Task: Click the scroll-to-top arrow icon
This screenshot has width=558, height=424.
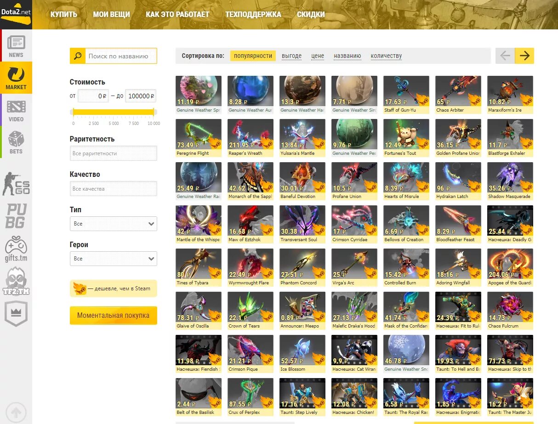Action: (16, 412)
